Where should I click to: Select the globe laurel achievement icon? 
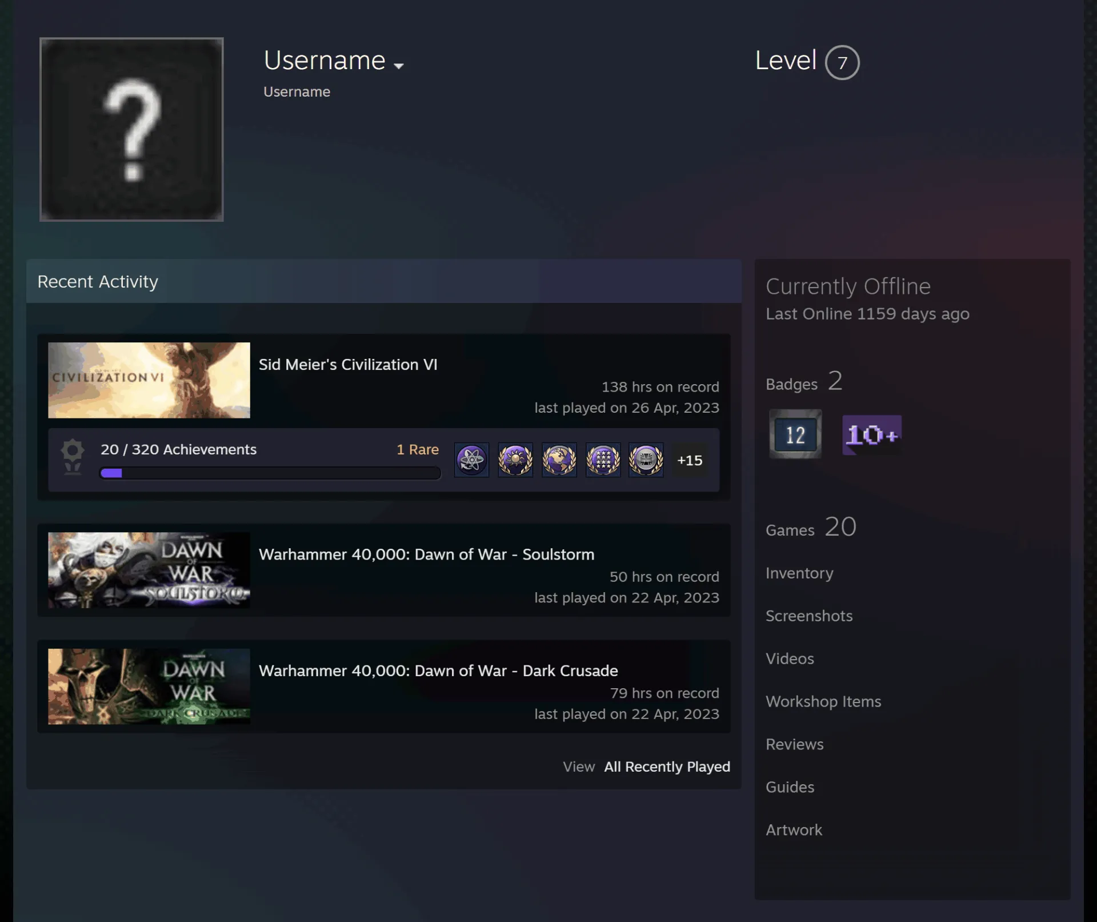pyautogui.click(x=559, y=460)
